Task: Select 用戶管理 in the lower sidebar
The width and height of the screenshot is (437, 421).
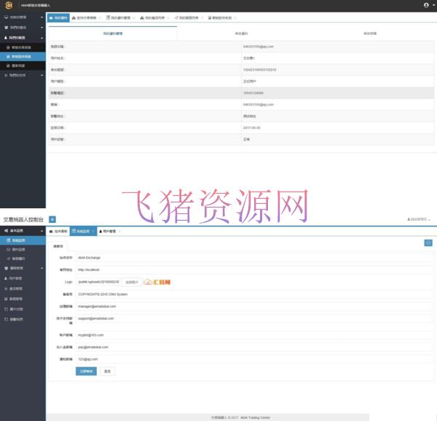Action: point(17,278)
